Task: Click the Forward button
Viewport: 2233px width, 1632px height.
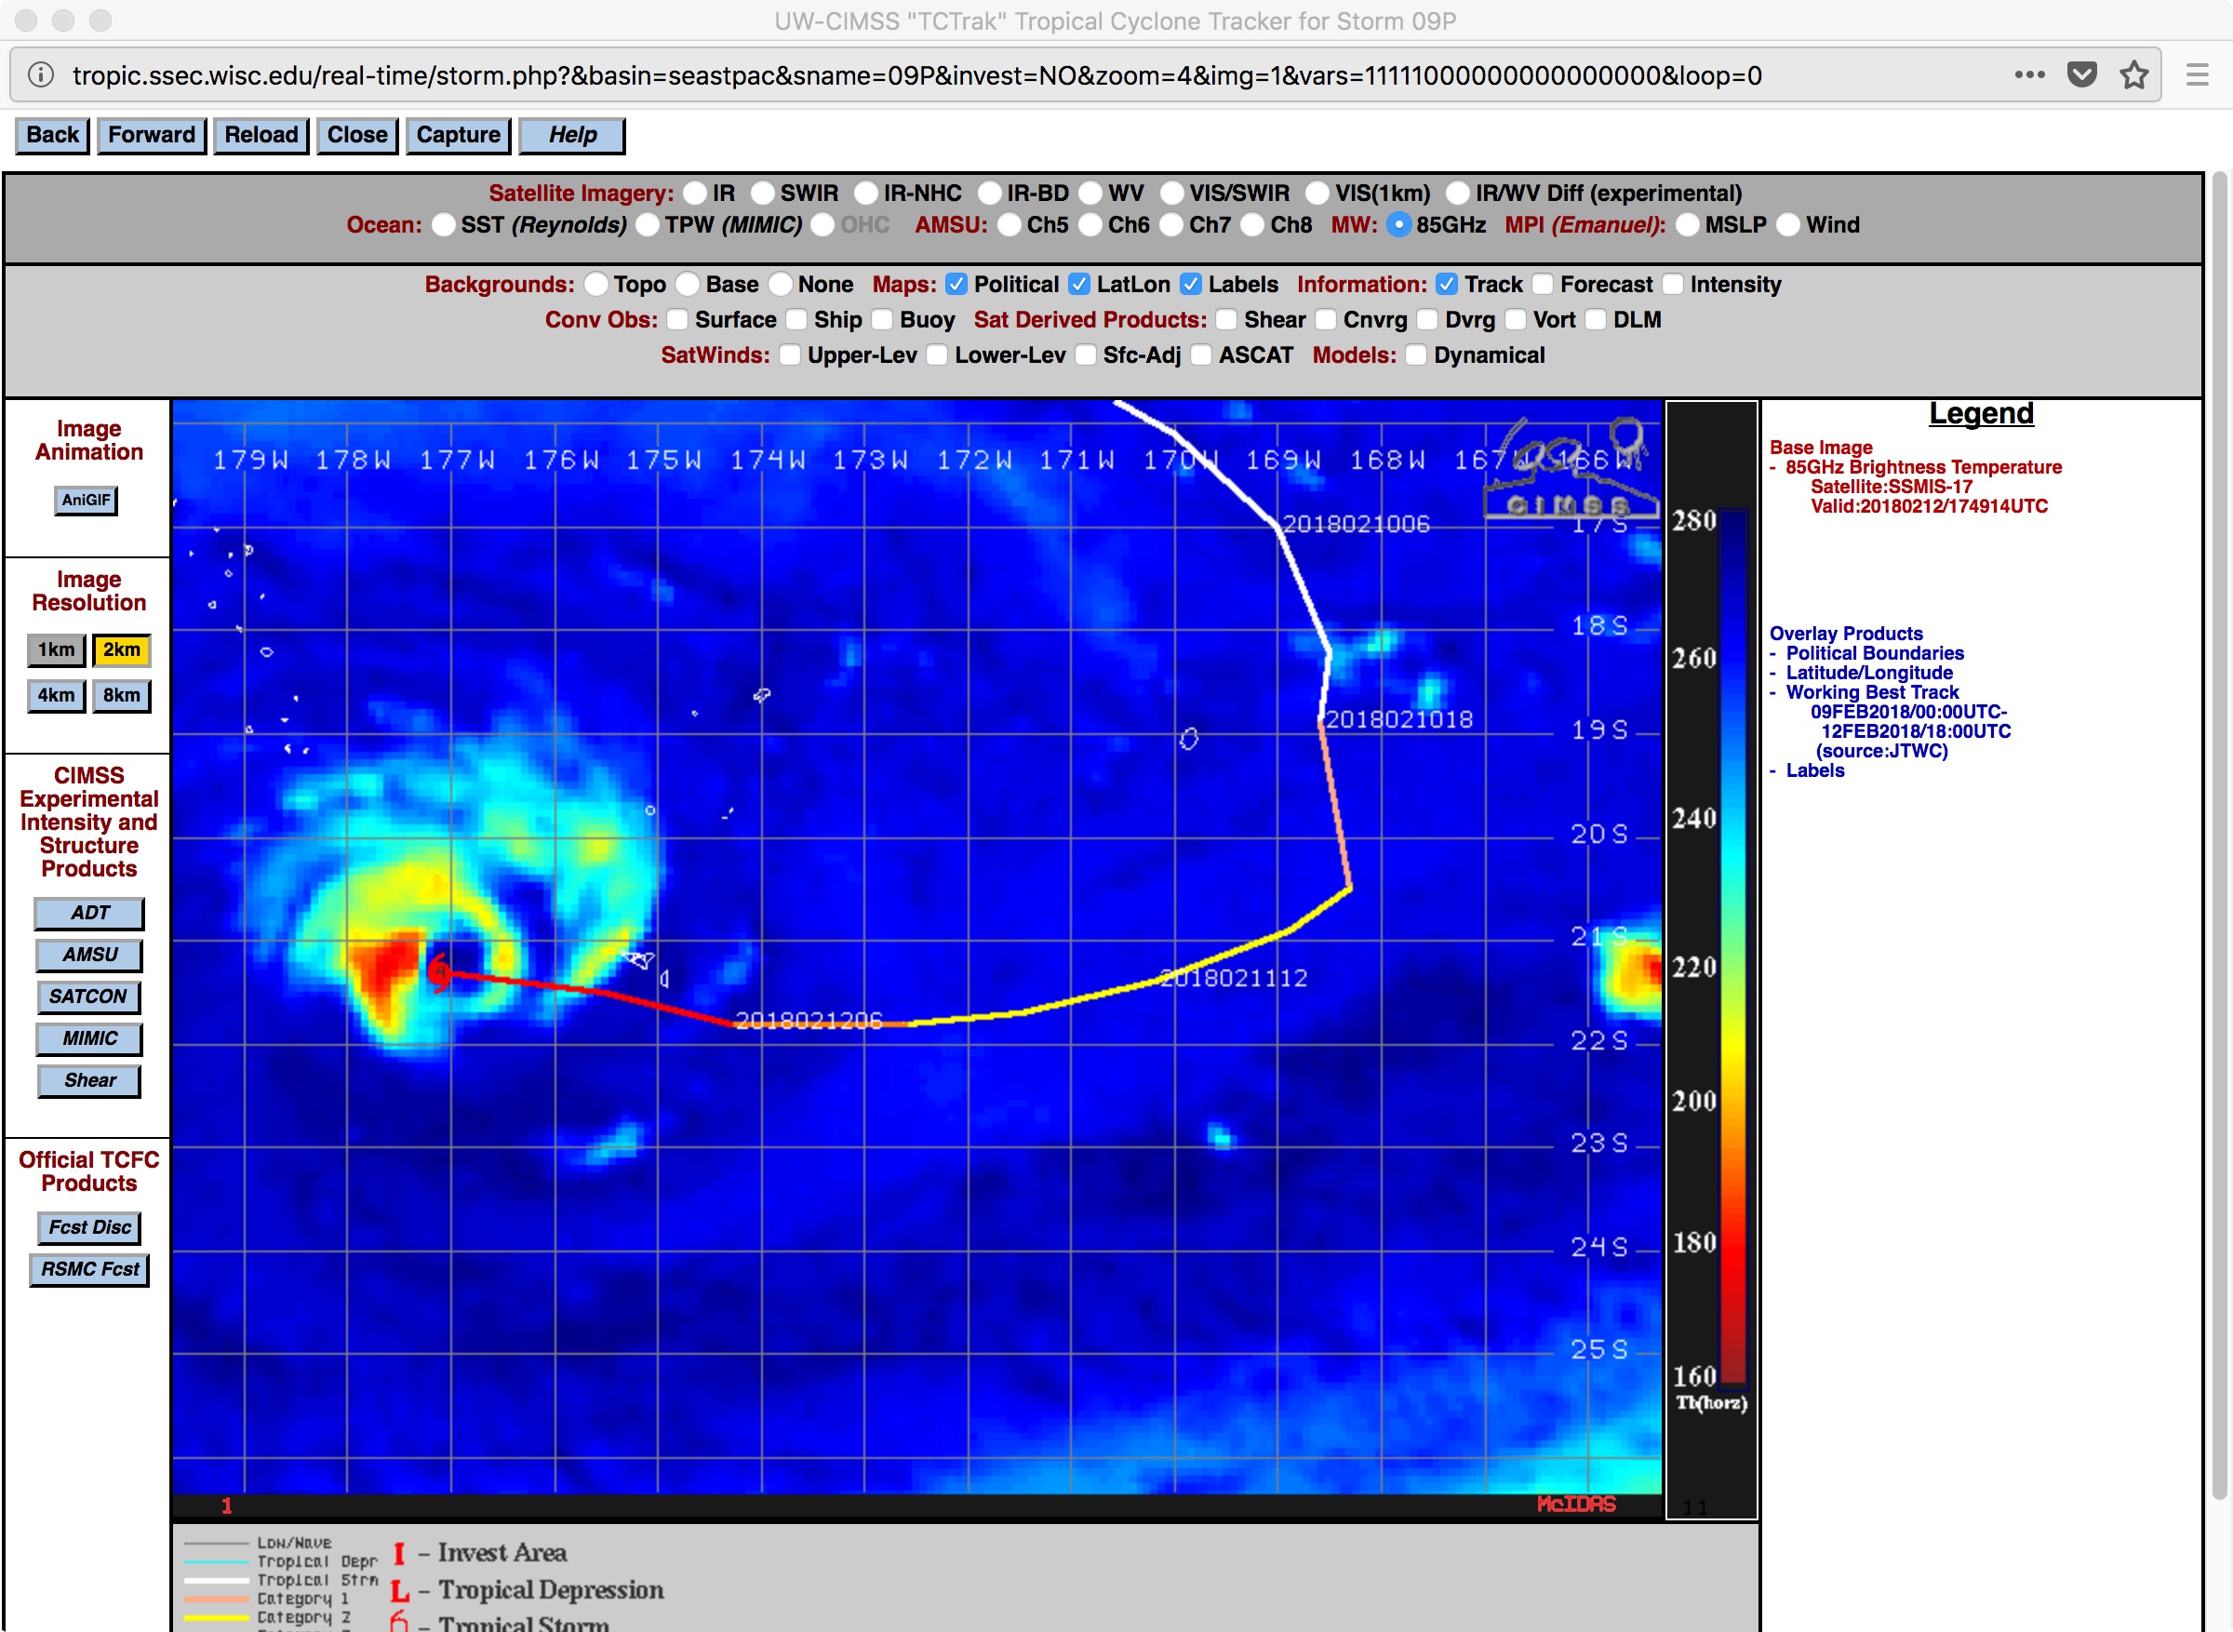Action: (x=151, y=135)
